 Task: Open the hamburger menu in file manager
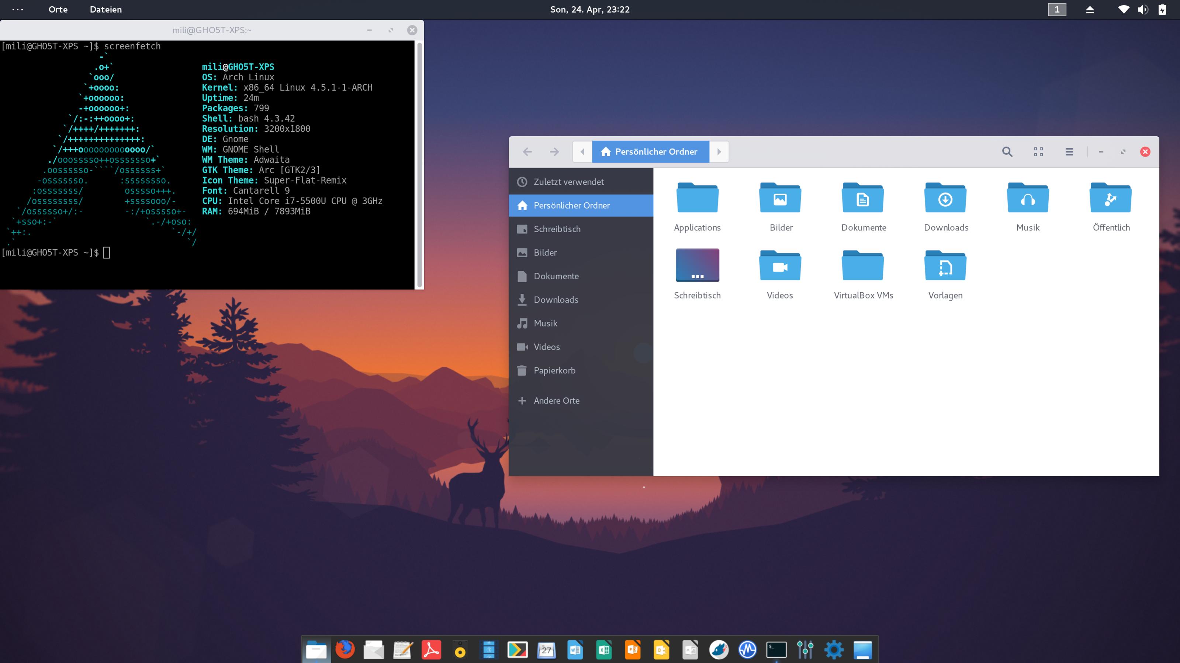[x=1069, y=152]
